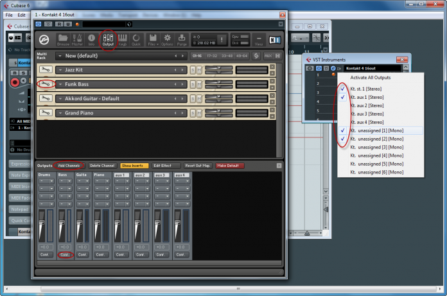Toggle the Show Inserts button
Image resolution: width=447 pixels, height=296 pixels.
coord(134,166)
